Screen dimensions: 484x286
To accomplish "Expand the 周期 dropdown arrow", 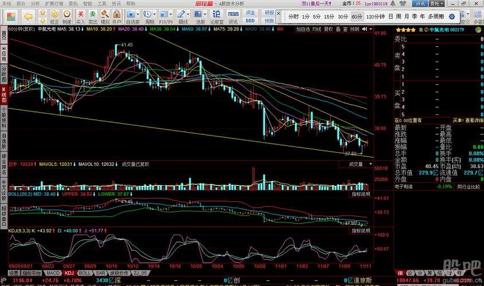I will tap(154, 14).
